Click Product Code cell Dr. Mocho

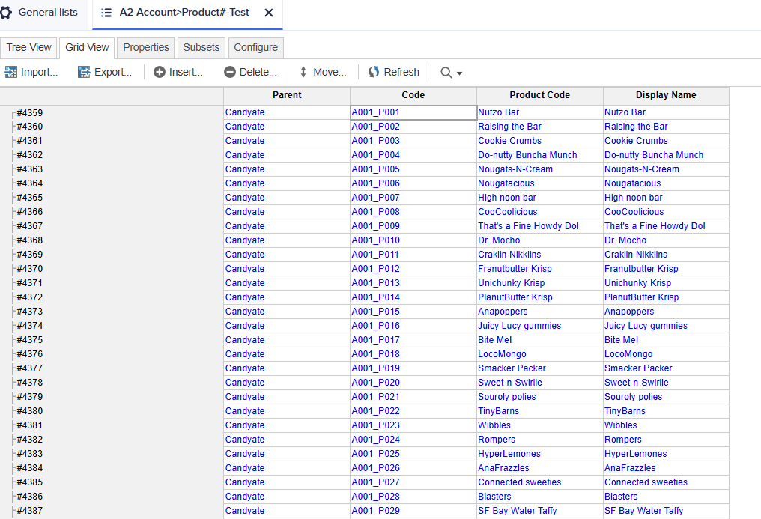point(540,240)
